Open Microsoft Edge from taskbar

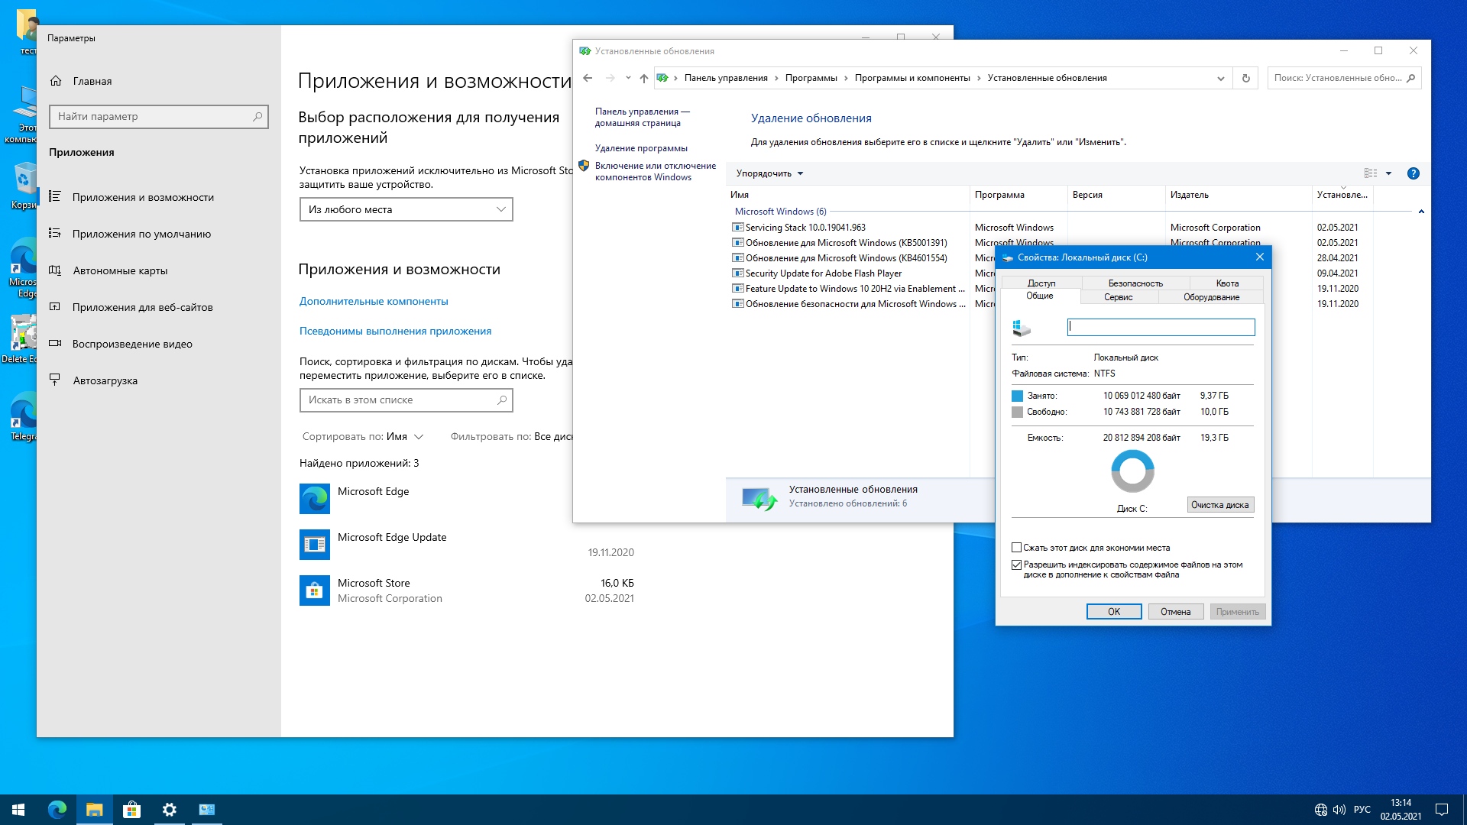[x=57, y=810]
